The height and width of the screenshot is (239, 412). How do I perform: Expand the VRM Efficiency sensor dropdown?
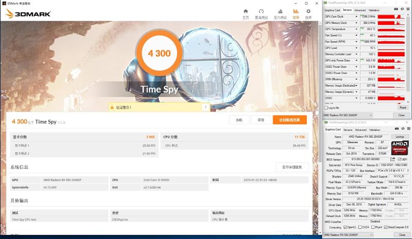tap(356, 79)
